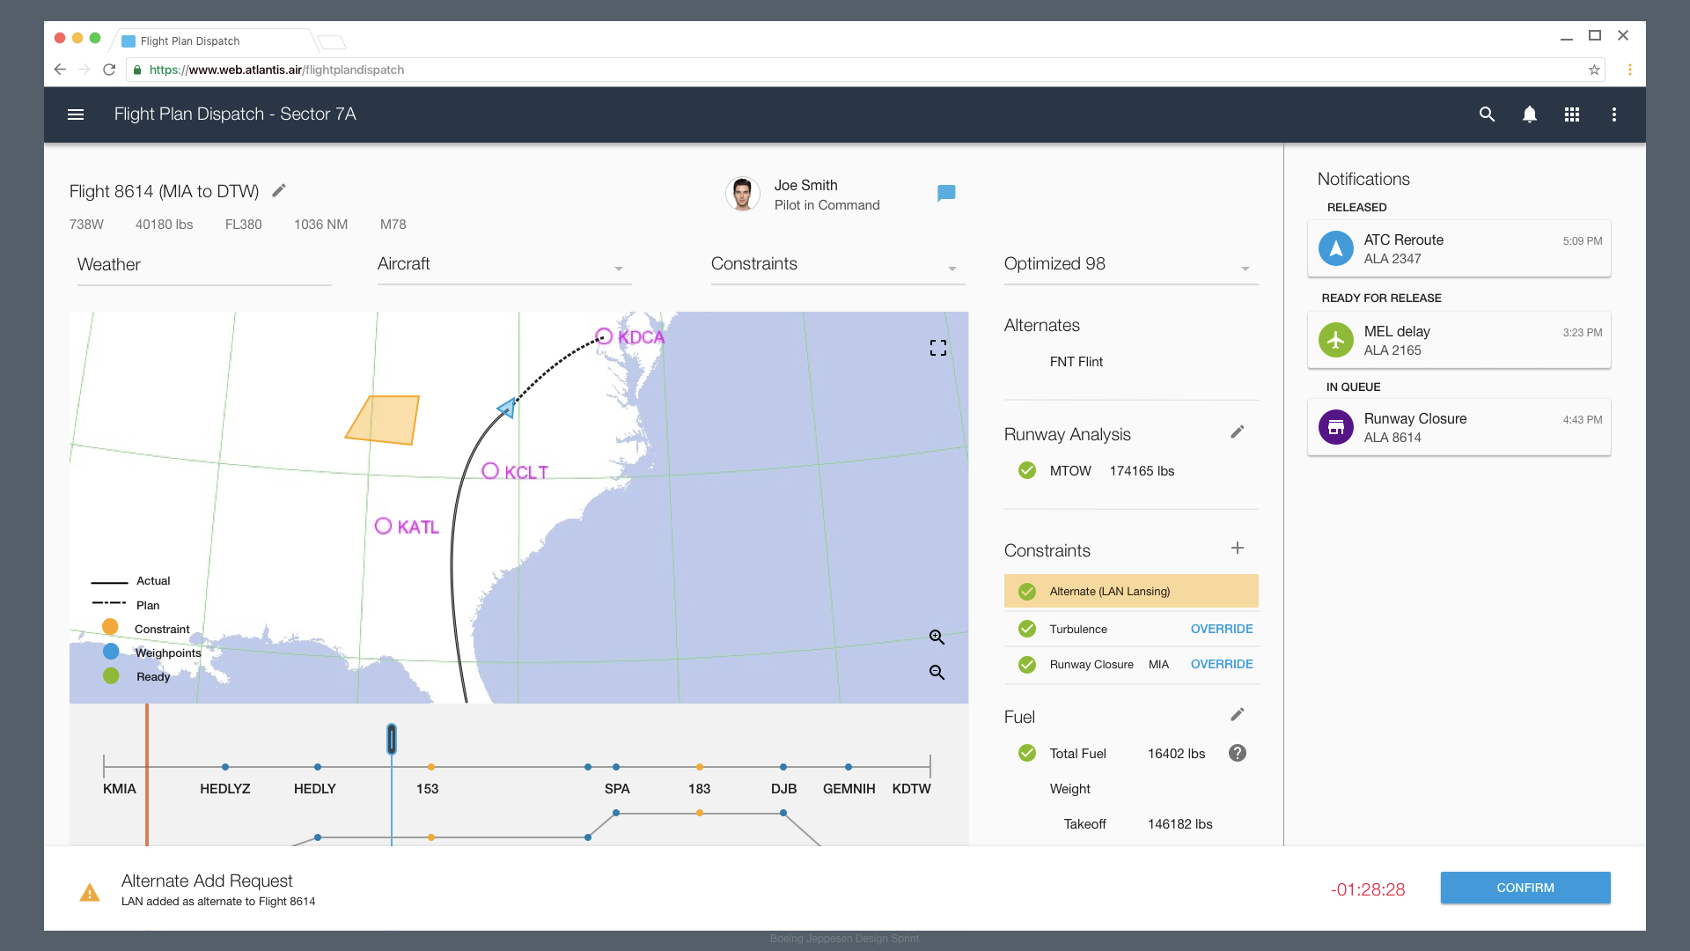The image size is (1690, 951).
Task: Open the search in the top bar
Action: coord(1487,114)
